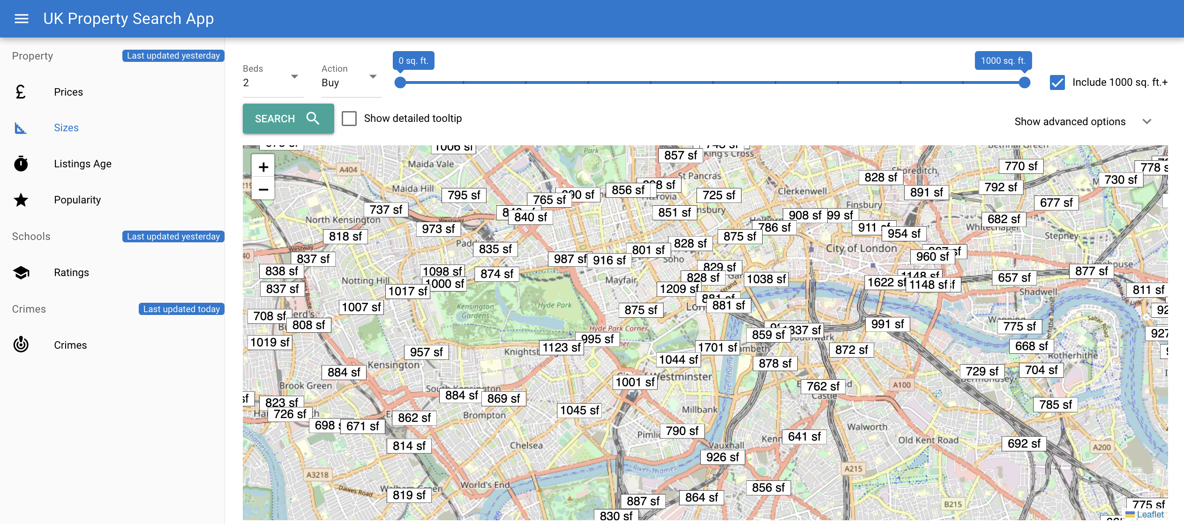This screenshot has height=524, width=1184.
Task: Open Popularity view
Action: tap(112, 200)
